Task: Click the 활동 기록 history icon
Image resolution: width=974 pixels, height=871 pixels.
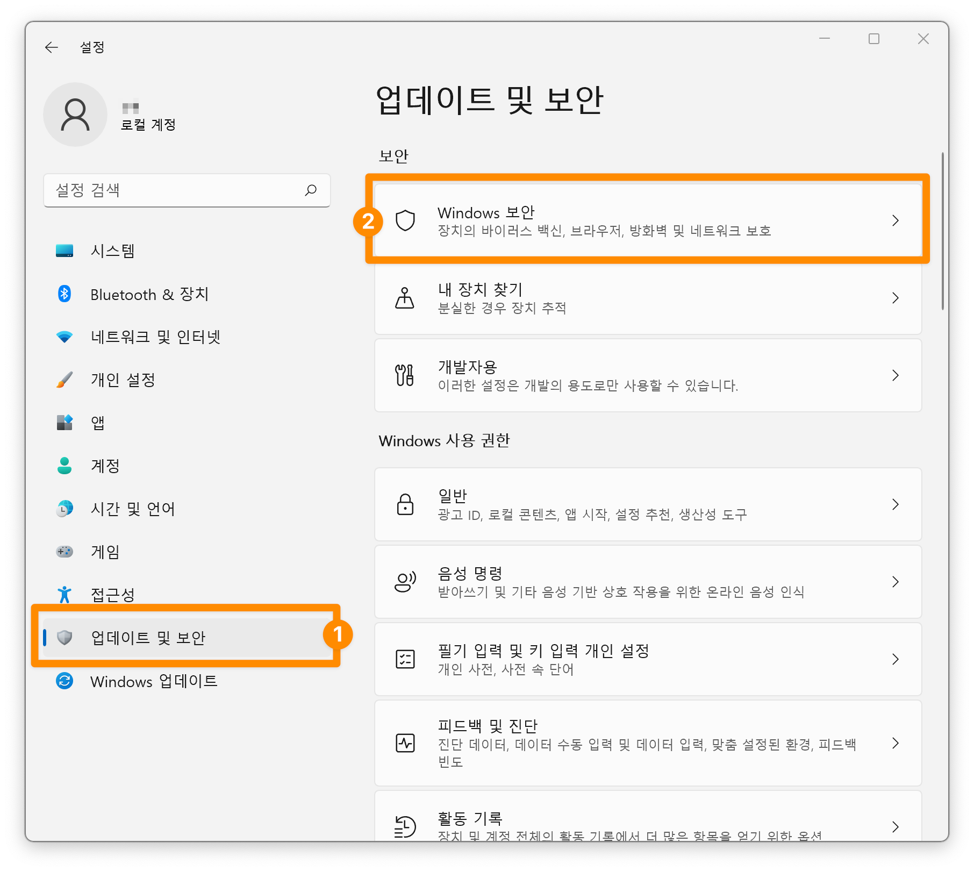Action: 405,827
